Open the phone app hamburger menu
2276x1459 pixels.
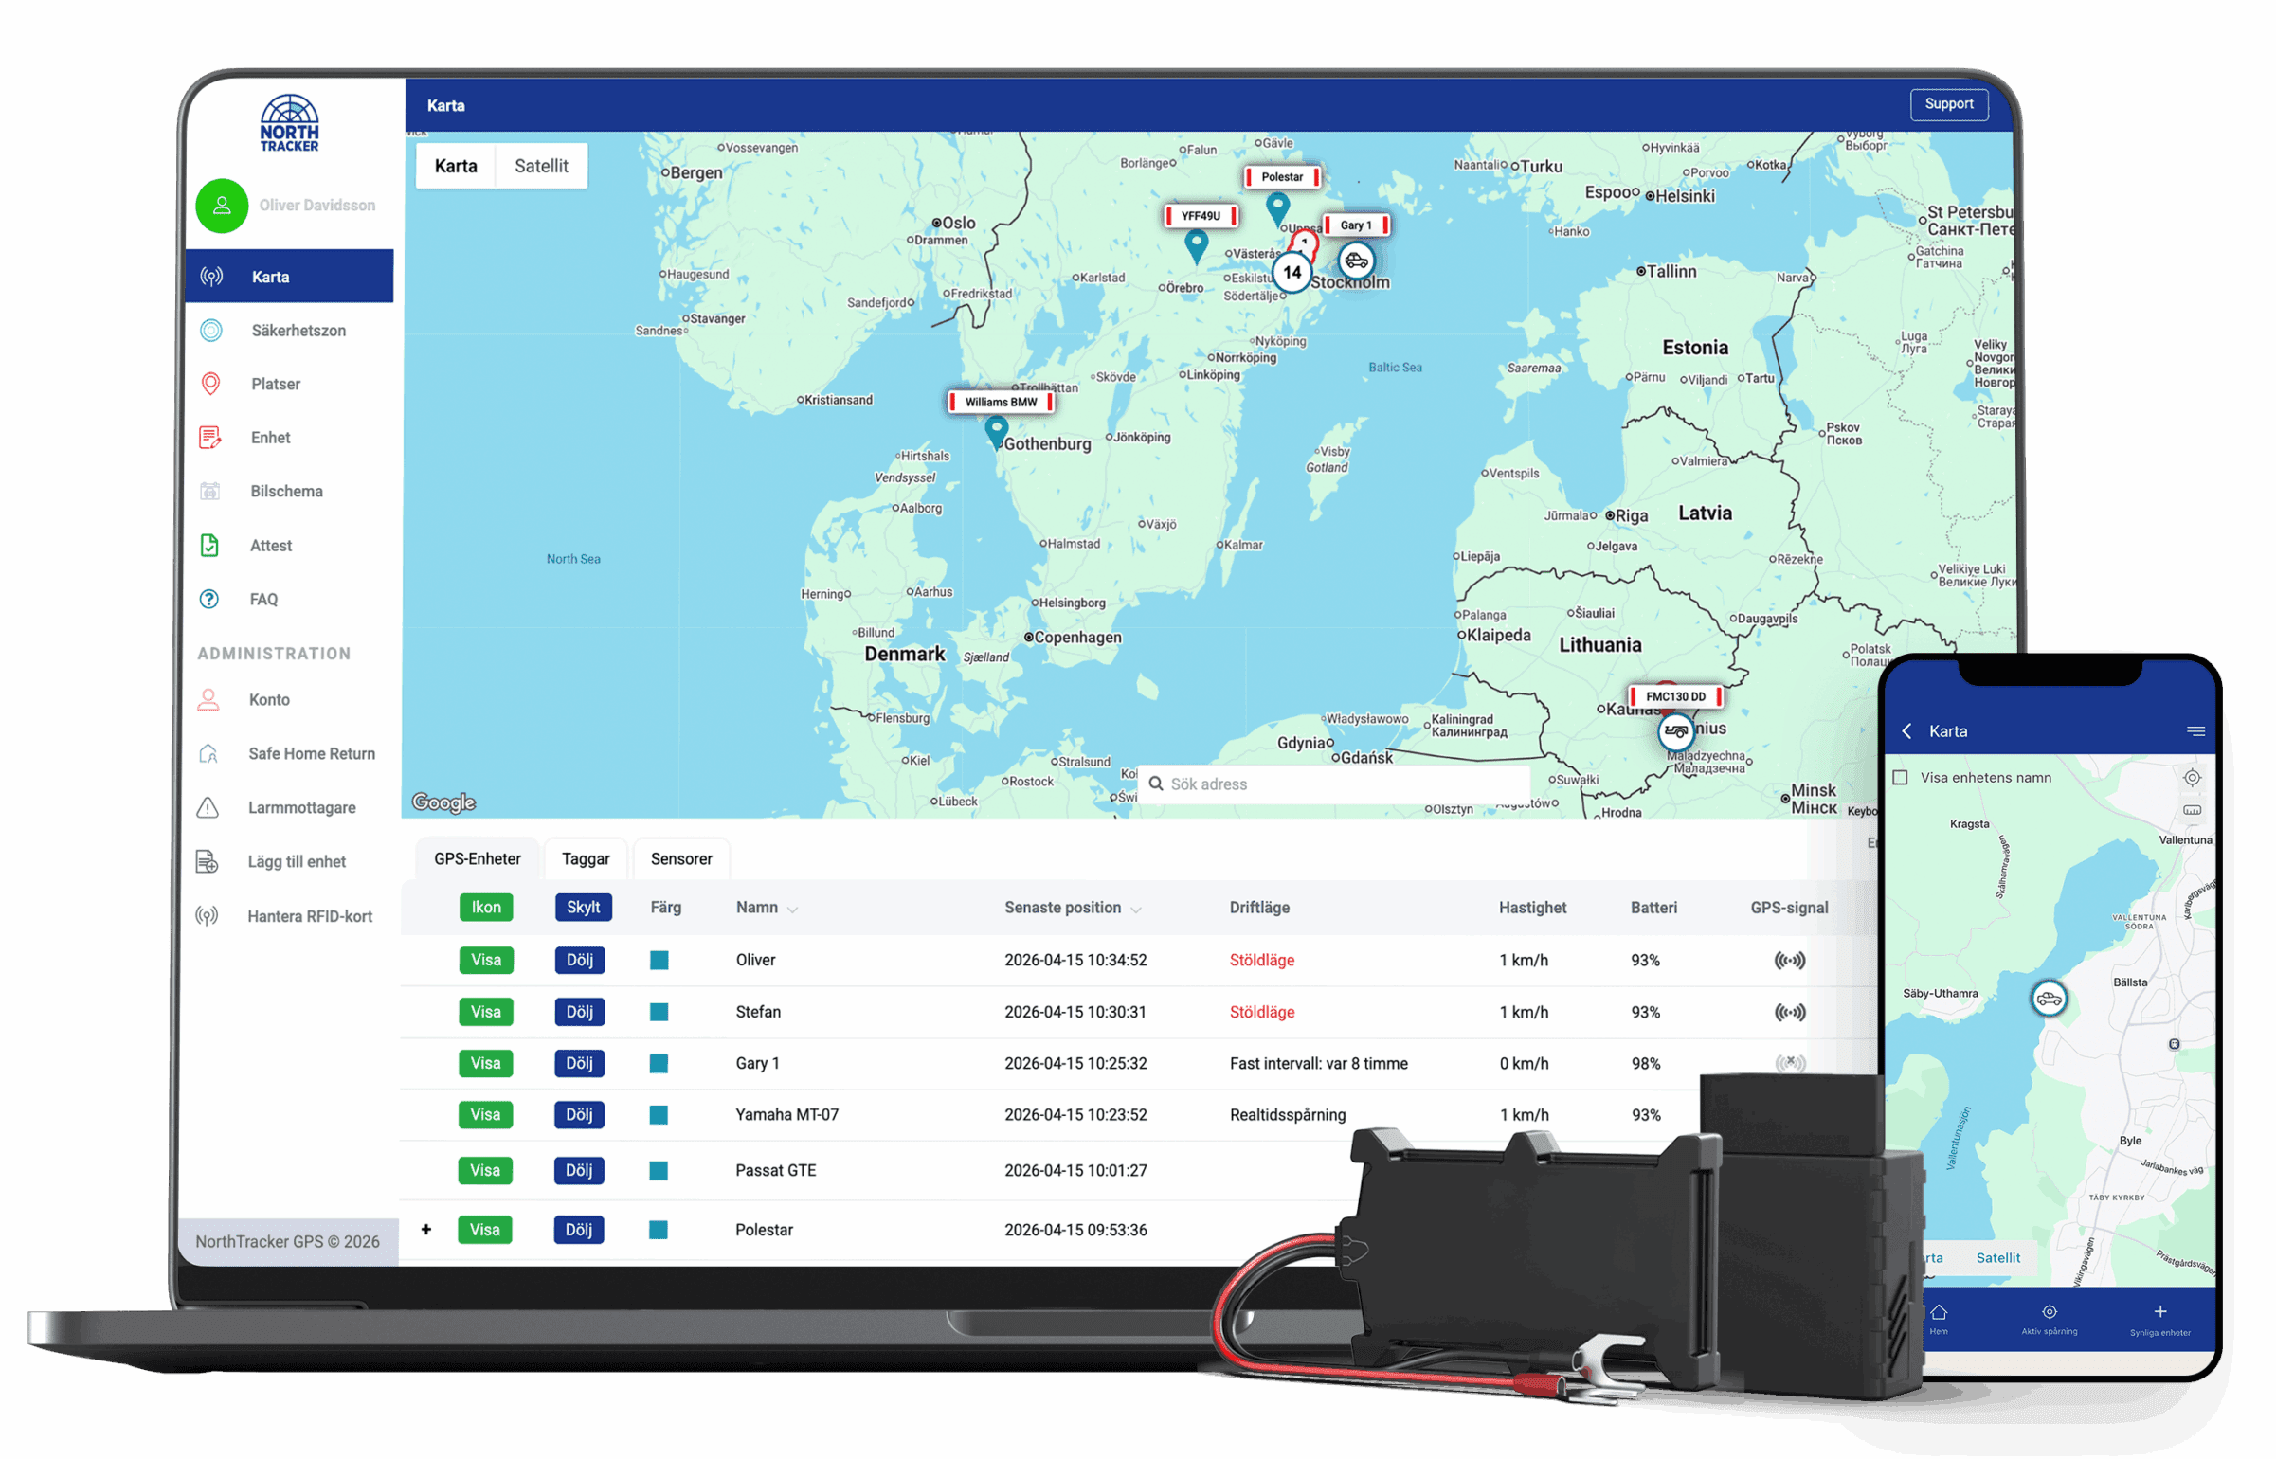point(2195,730)
